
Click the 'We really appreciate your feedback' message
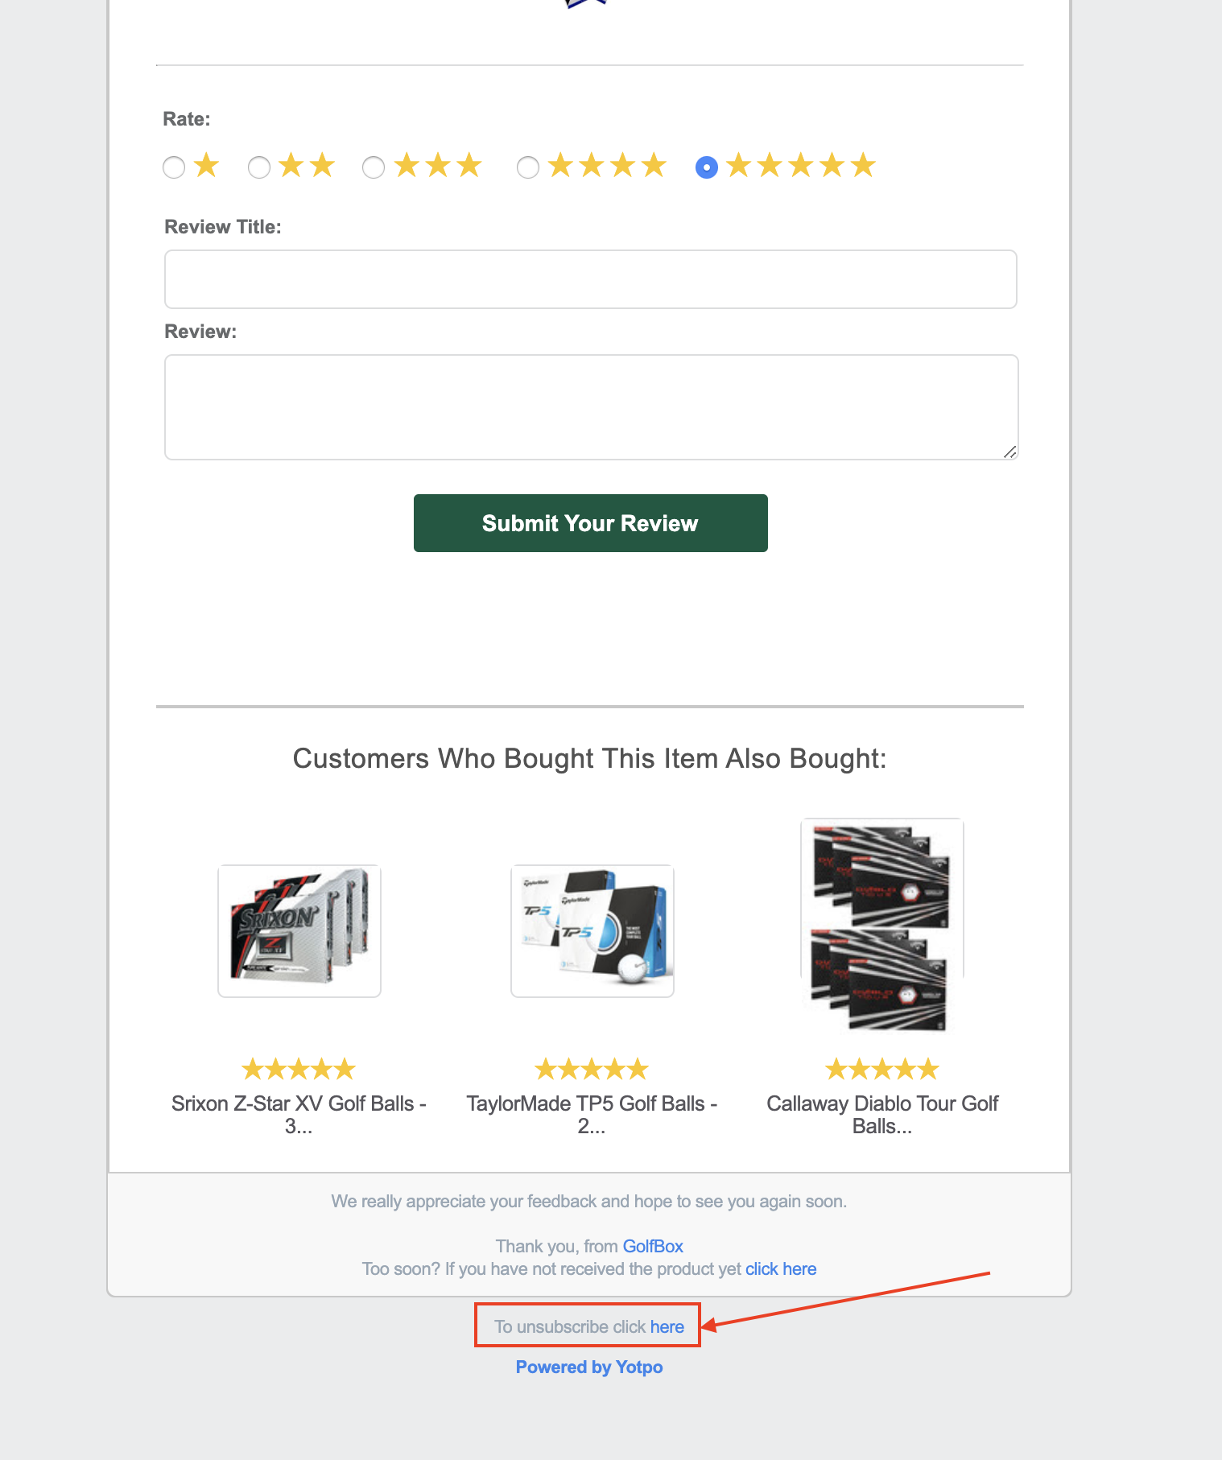589,1202
